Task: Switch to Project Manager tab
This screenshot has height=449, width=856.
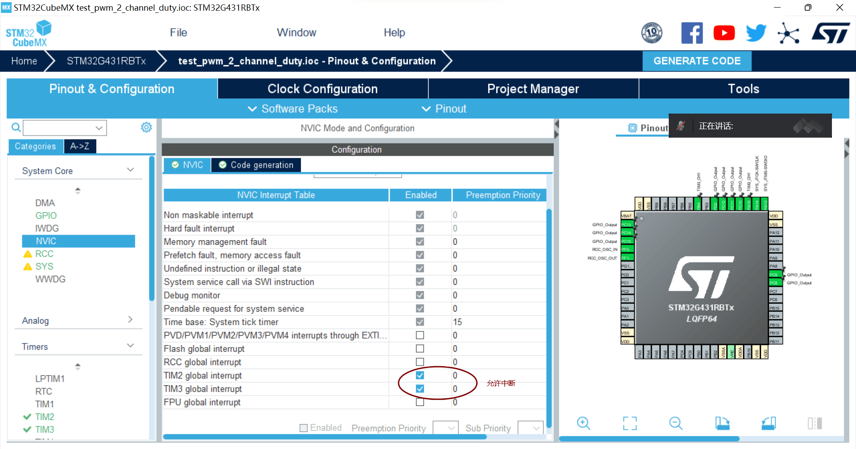Action: tap(533, 89)
